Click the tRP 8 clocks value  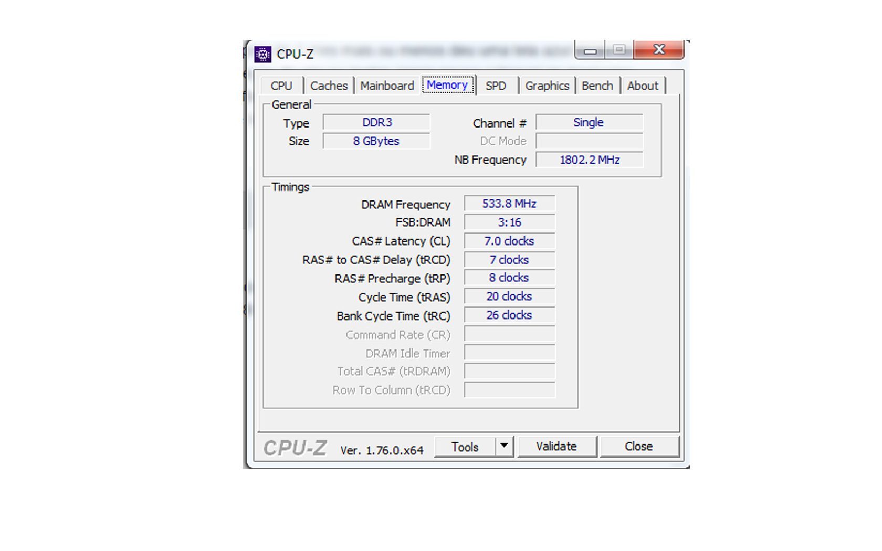coord(509,278)
